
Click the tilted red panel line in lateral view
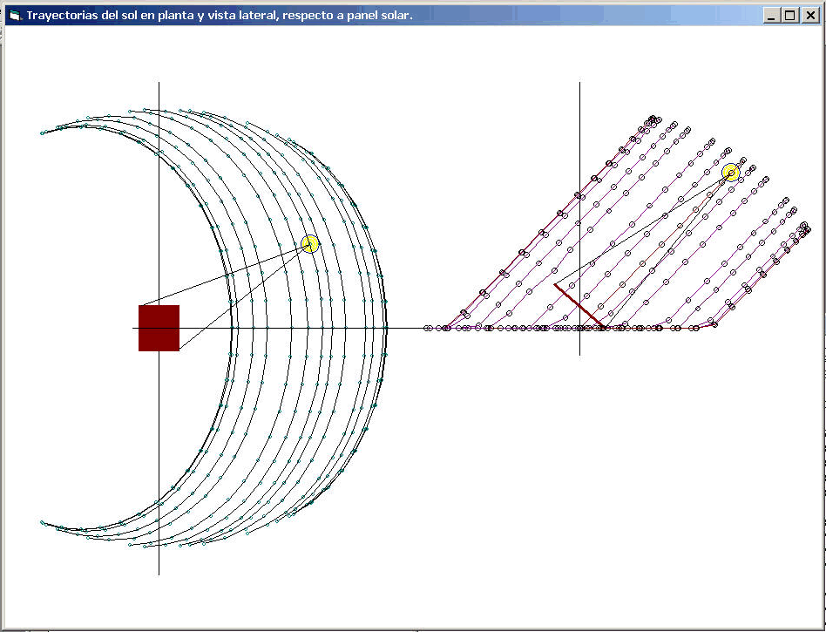click(x=579, y=306)
